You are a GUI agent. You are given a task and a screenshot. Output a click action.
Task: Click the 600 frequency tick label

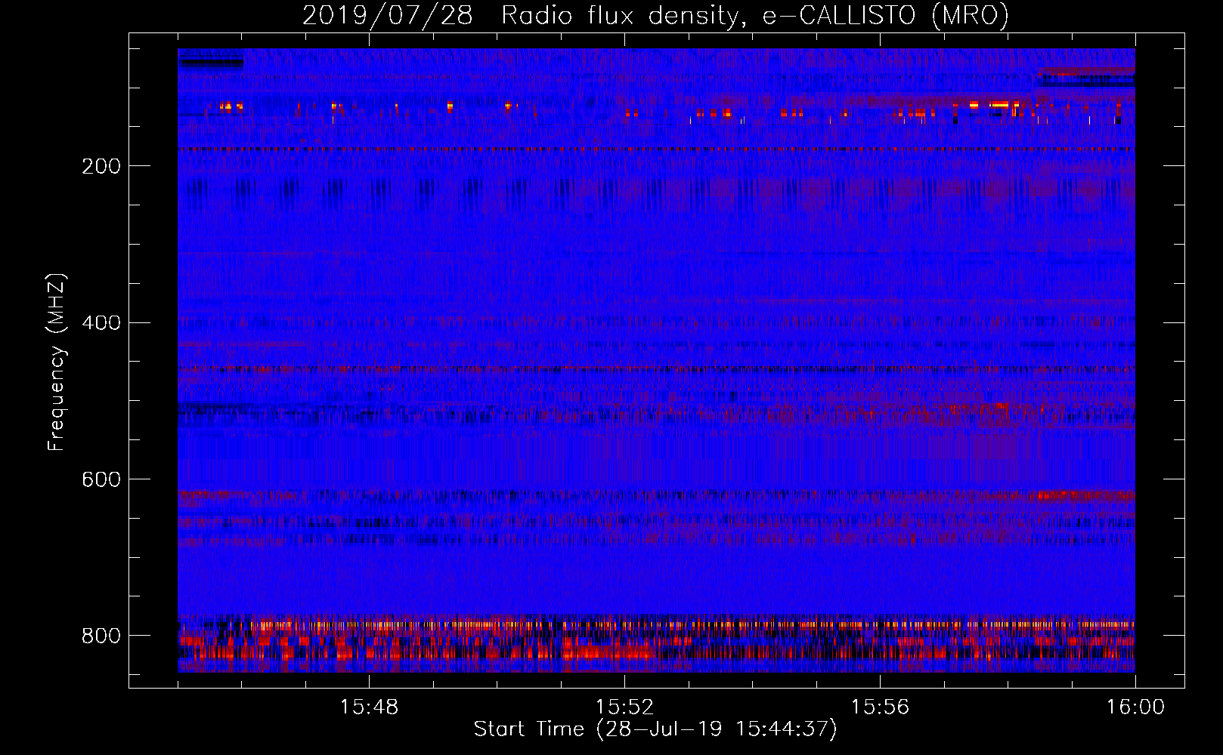pos(101,479)
